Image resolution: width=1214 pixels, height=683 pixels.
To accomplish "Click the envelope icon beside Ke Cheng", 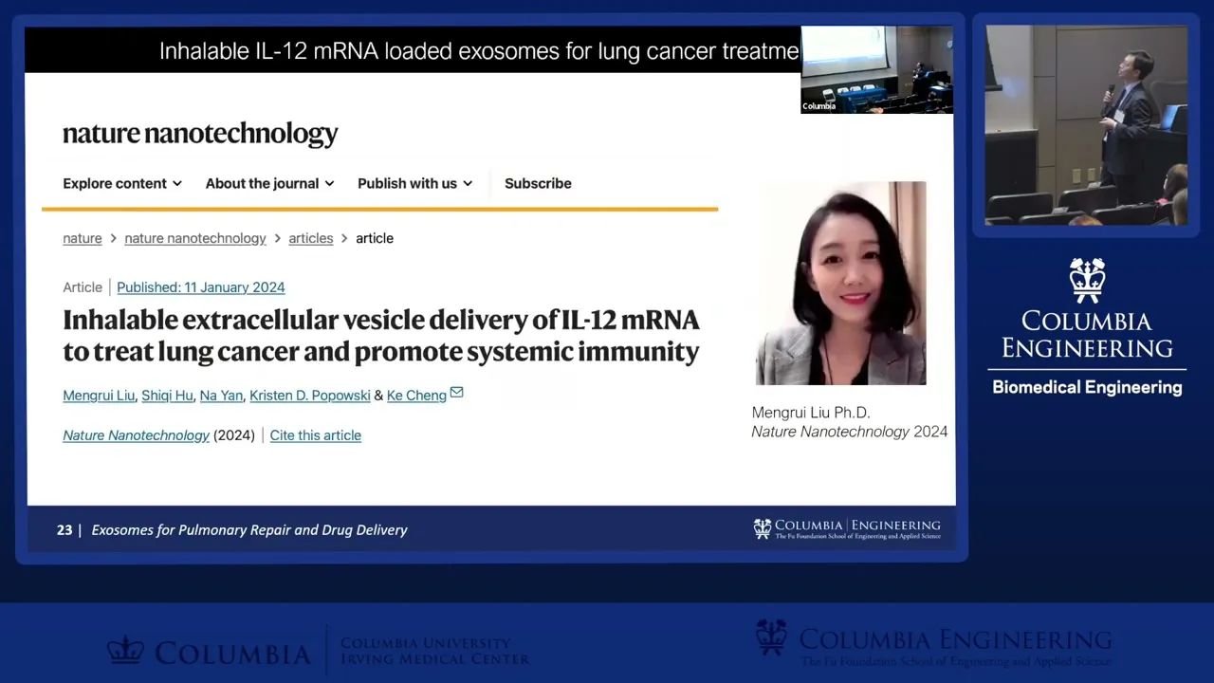I will (x=456, y=393).
